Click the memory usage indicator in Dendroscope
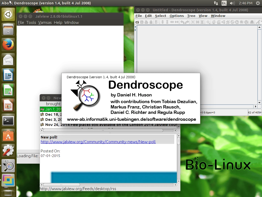 point(255,112)
